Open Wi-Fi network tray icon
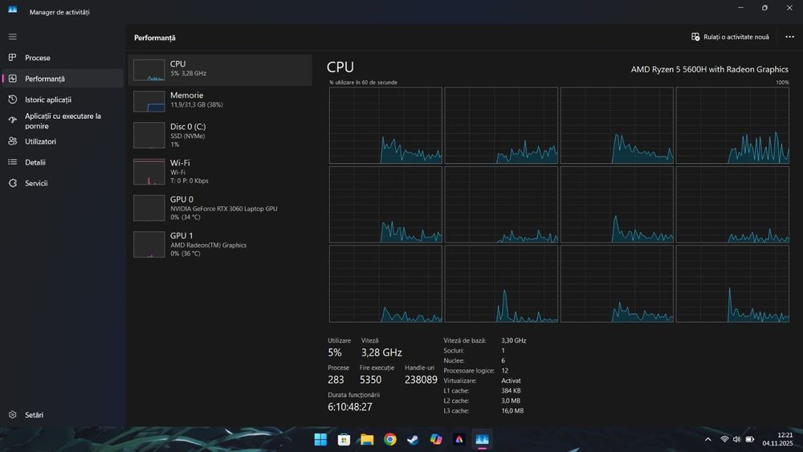 click(724, 439)
